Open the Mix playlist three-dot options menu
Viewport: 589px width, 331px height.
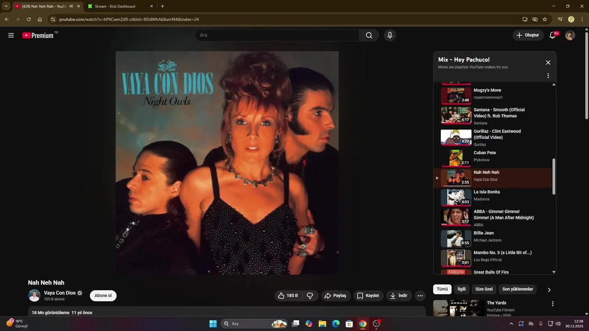point(548,76)
